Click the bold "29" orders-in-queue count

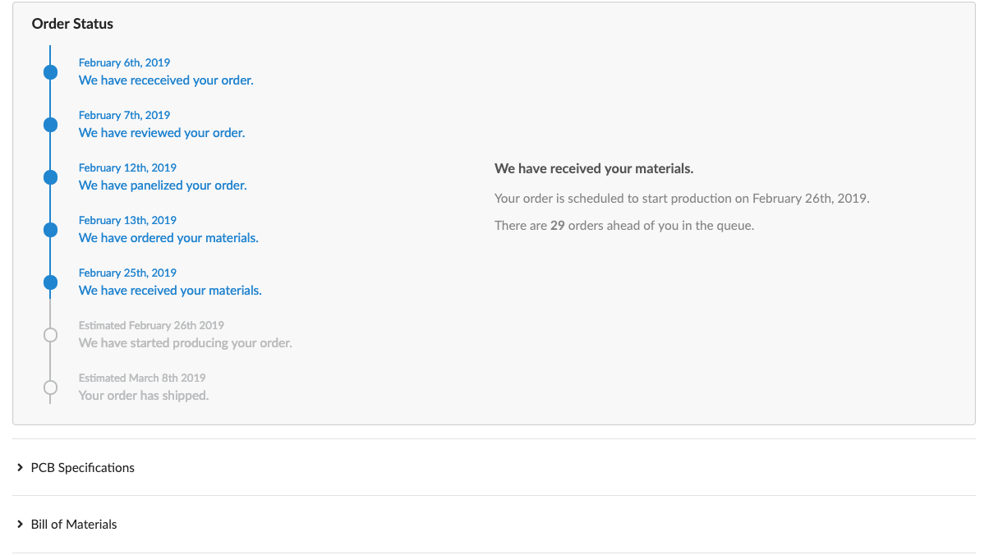point(559,225)
